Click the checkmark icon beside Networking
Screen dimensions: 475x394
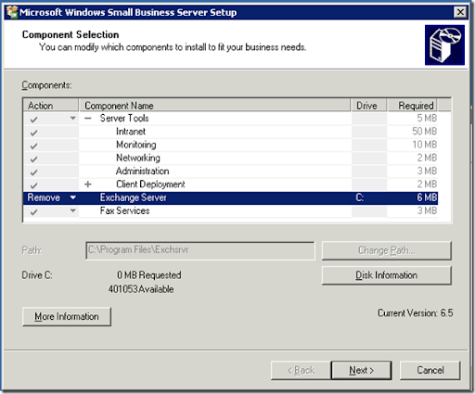(33, 159)
